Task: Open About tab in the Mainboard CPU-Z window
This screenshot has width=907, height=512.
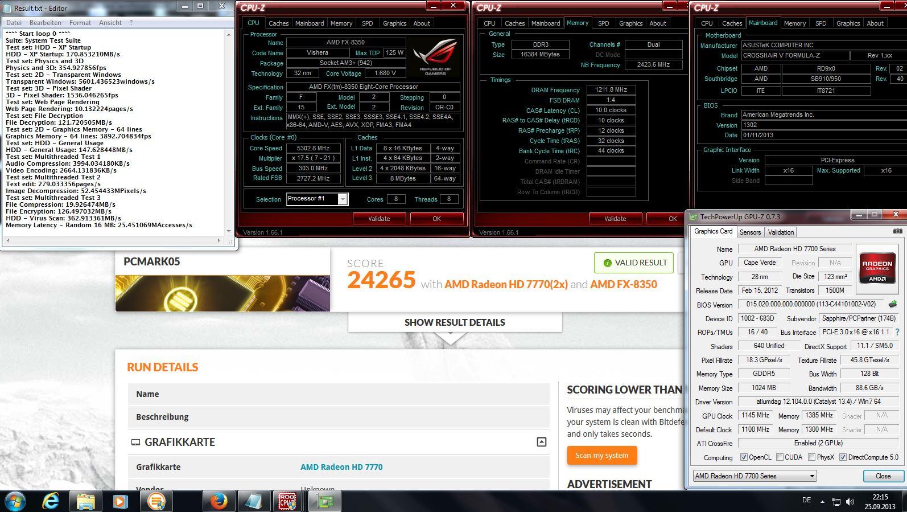Action: (875, 23)
